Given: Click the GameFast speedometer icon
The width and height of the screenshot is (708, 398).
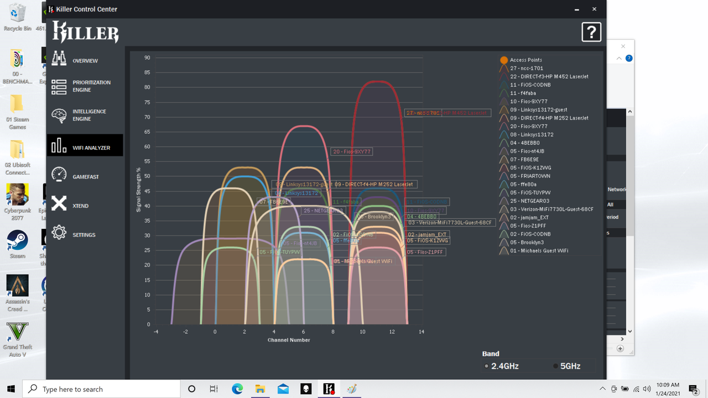Looking at the screenshot, I should (59, 174).
